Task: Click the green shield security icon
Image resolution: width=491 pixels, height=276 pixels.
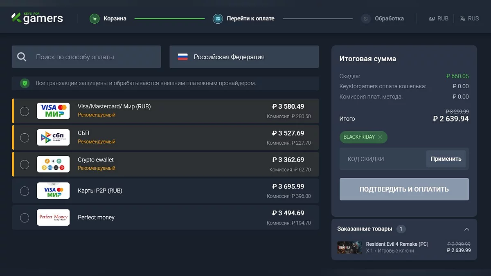Action: click(x=25, y=83)
